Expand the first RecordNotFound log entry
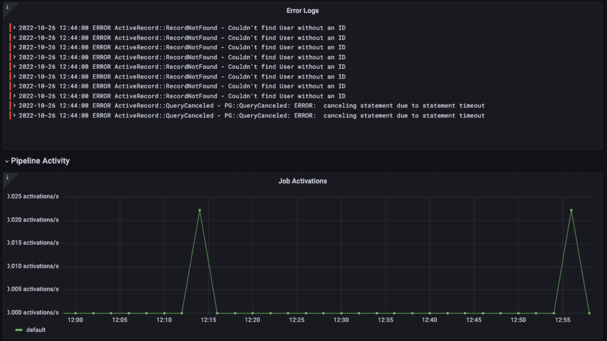This screenshot has height=341, width=607. click(x=15, y=28)
